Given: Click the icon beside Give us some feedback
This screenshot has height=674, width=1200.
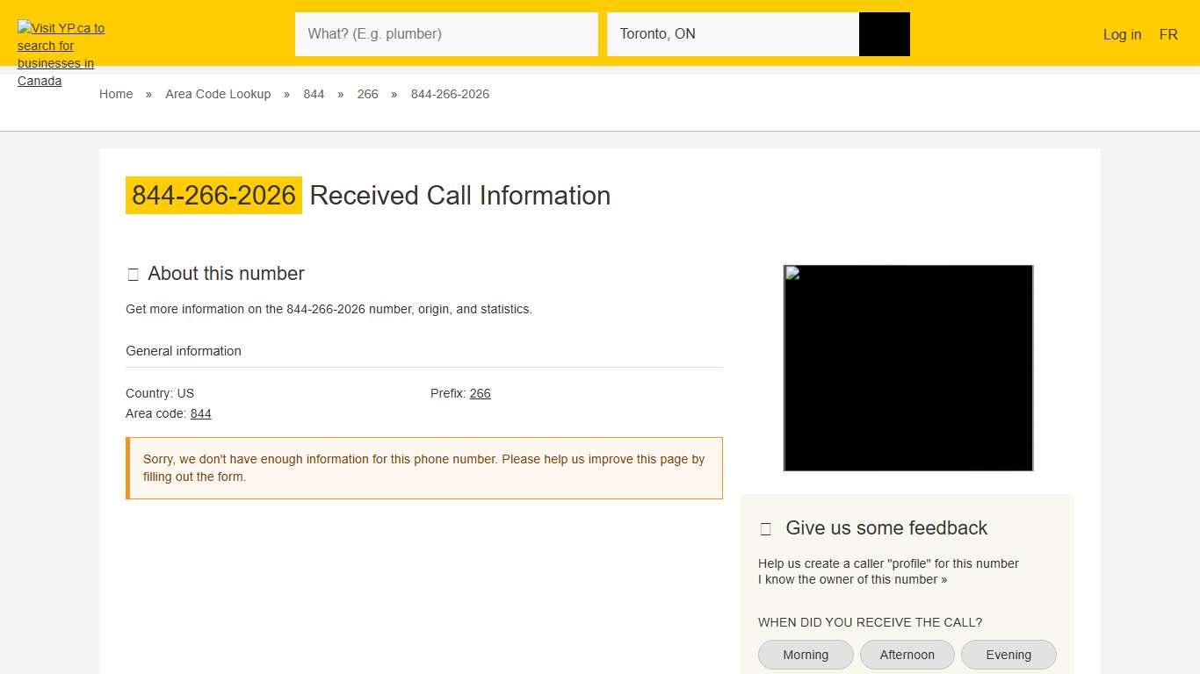Looking at the screenshot, I should click(x=766, y=529).
